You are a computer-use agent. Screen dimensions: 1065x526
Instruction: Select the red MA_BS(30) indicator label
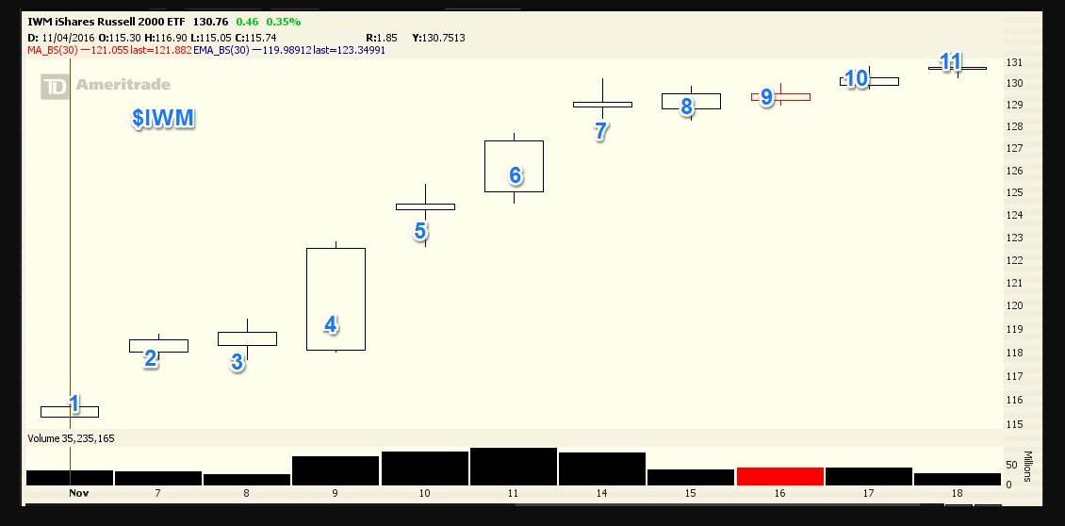pos(54,50)
